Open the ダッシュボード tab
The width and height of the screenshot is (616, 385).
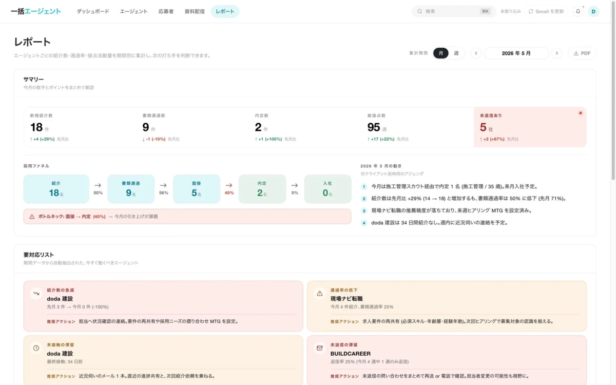tap(93, 11)
